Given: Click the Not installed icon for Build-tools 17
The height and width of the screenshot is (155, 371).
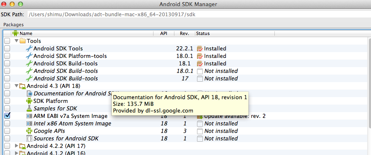Looking at the screenshot, I should (x=200, y=78).
